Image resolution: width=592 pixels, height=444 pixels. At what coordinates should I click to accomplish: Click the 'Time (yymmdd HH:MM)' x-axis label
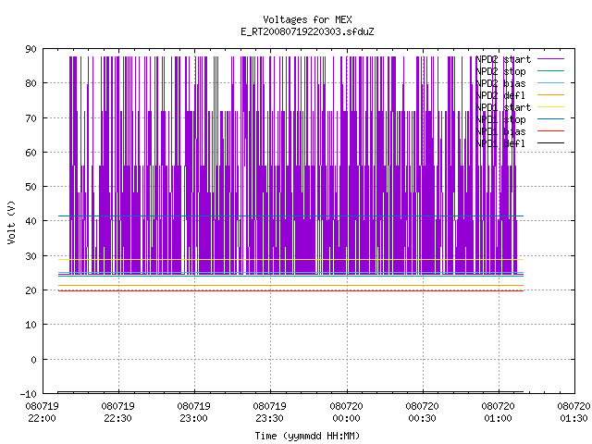(307, 436)
